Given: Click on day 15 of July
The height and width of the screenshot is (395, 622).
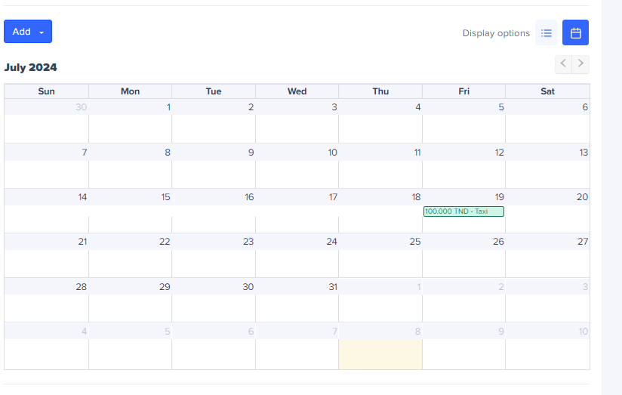Looking at the screenshot, I should click(165, 197).
